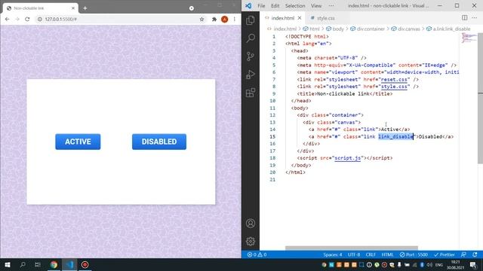Image resolution: width=483 pixels, height=271 pixels.
Task: Open the Explorer view in VS Code
Action: pos(251,20)
